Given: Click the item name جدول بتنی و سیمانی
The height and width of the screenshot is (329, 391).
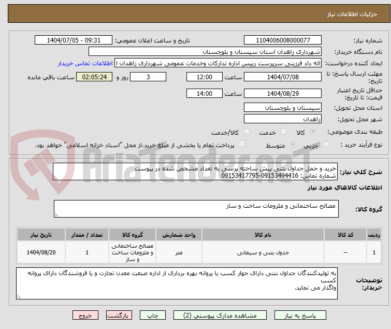Looking at the screenshot, I should point(263,253).
